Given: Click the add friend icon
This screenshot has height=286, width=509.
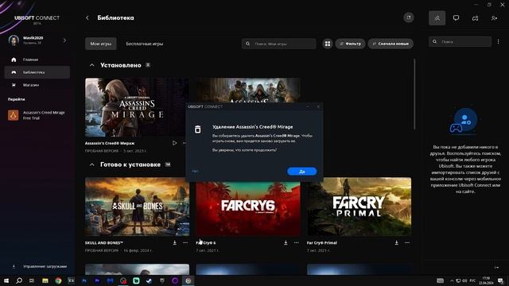Looking at the screenshot, I should tap(494, 18).
